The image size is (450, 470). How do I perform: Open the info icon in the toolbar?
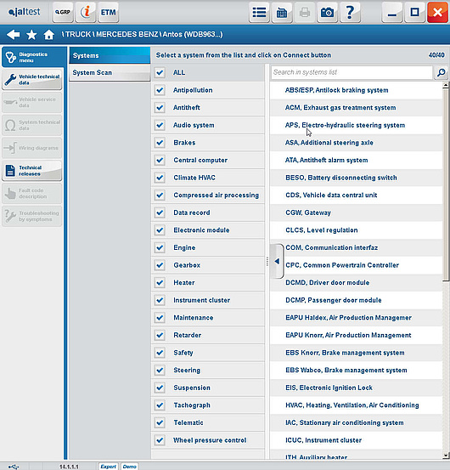coord(86,12)
